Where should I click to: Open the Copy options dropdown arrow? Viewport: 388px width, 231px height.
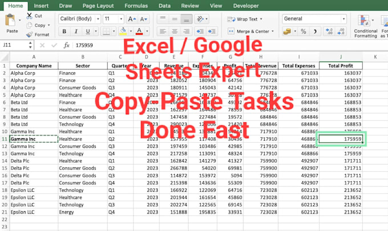click(x=48, y=25)
